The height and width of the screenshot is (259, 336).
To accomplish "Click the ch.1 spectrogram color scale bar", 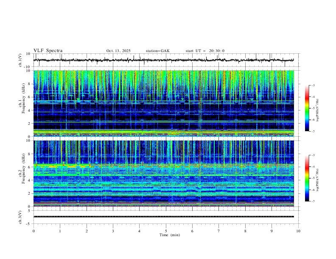I will tap(307, 108).
